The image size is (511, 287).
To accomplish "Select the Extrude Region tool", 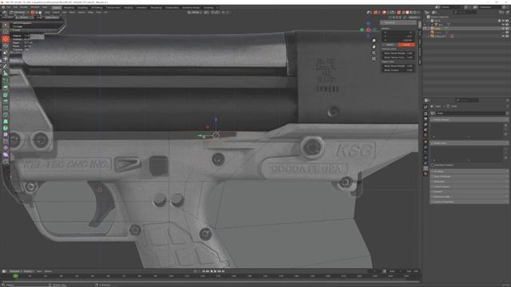I will (x=6, y=88).
